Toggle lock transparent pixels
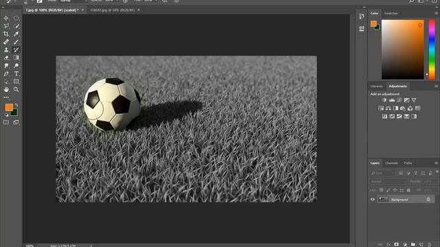 pos(381,190)
